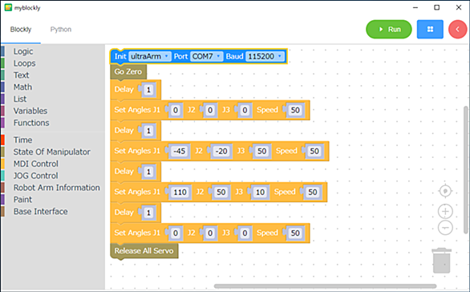Edit J3 value 50 in the -45 row
The width and height of the screenshot is (470, 292).
(x=261, y=151)
